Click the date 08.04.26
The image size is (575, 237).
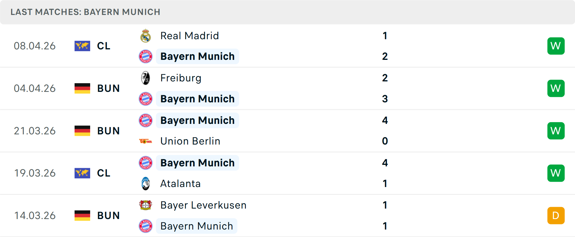pos(35,46)
